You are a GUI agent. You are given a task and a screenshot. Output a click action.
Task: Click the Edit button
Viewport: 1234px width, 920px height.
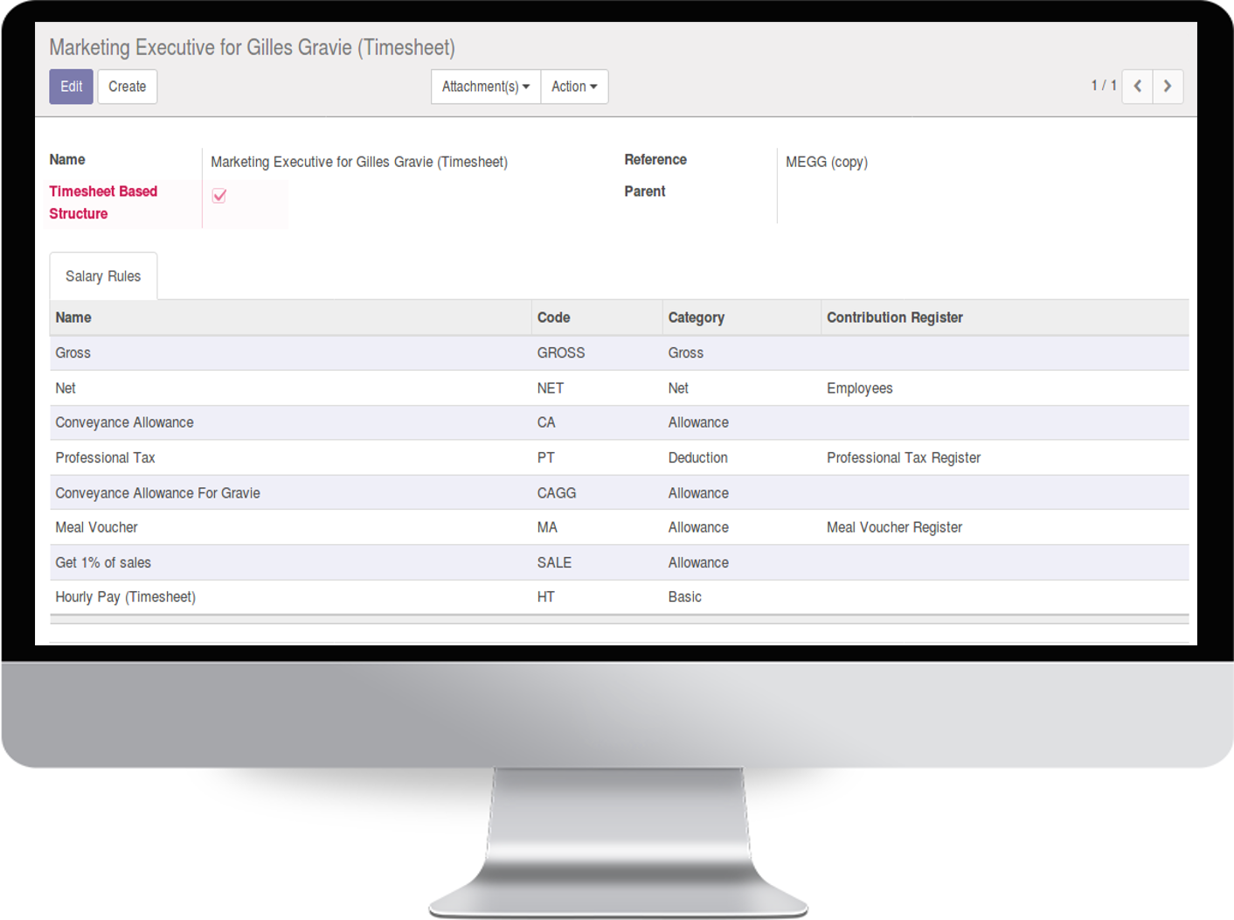click(x=71, y=87)
